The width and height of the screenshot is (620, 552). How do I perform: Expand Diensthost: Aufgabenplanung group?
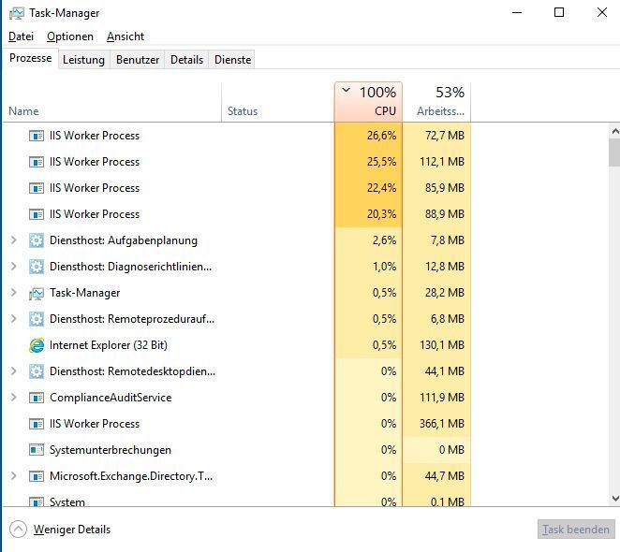tap(13, 240)
